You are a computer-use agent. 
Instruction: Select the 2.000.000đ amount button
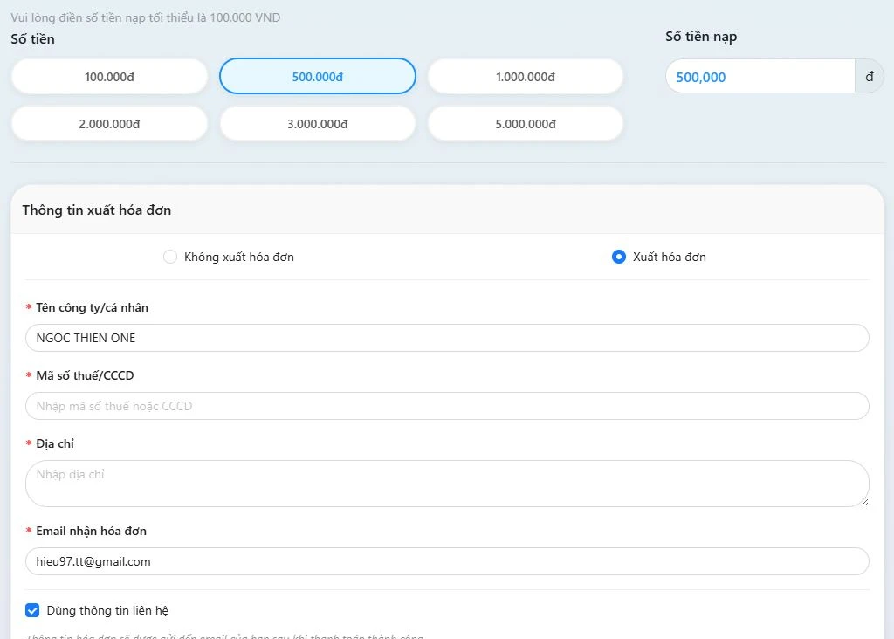(109, 124)
